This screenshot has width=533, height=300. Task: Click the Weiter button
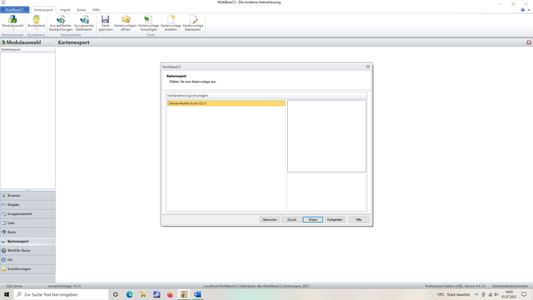pyautogui.click(x=313, y=220)
